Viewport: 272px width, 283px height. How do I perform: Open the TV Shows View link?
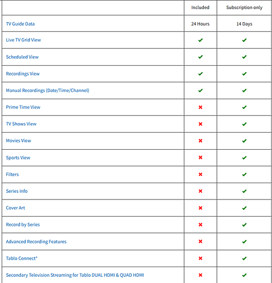point(21,124)
